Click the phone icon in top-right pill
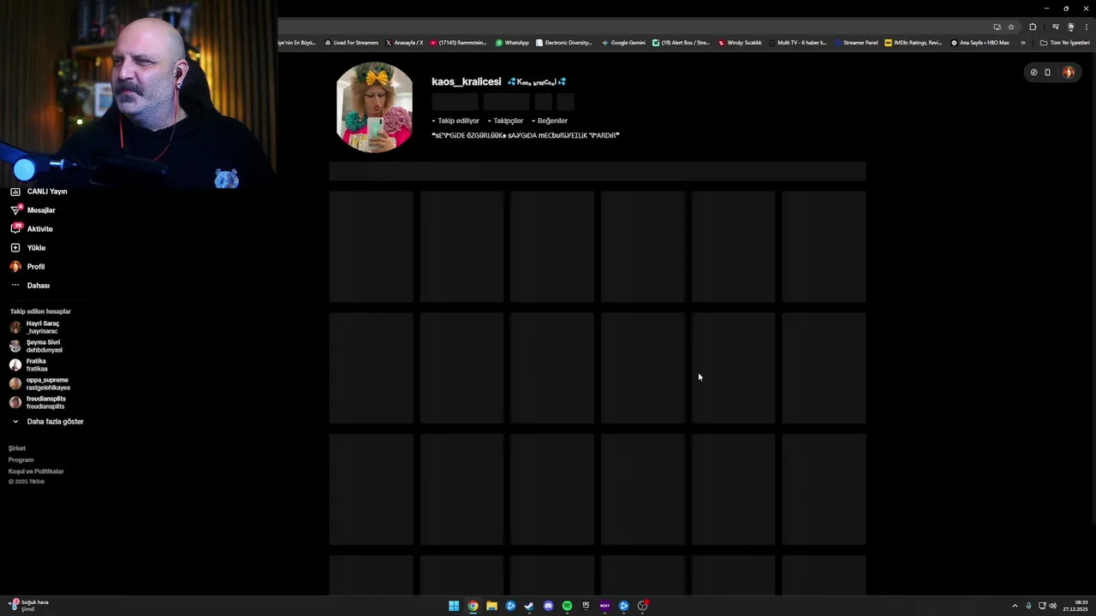 [x=1047, y=73]
